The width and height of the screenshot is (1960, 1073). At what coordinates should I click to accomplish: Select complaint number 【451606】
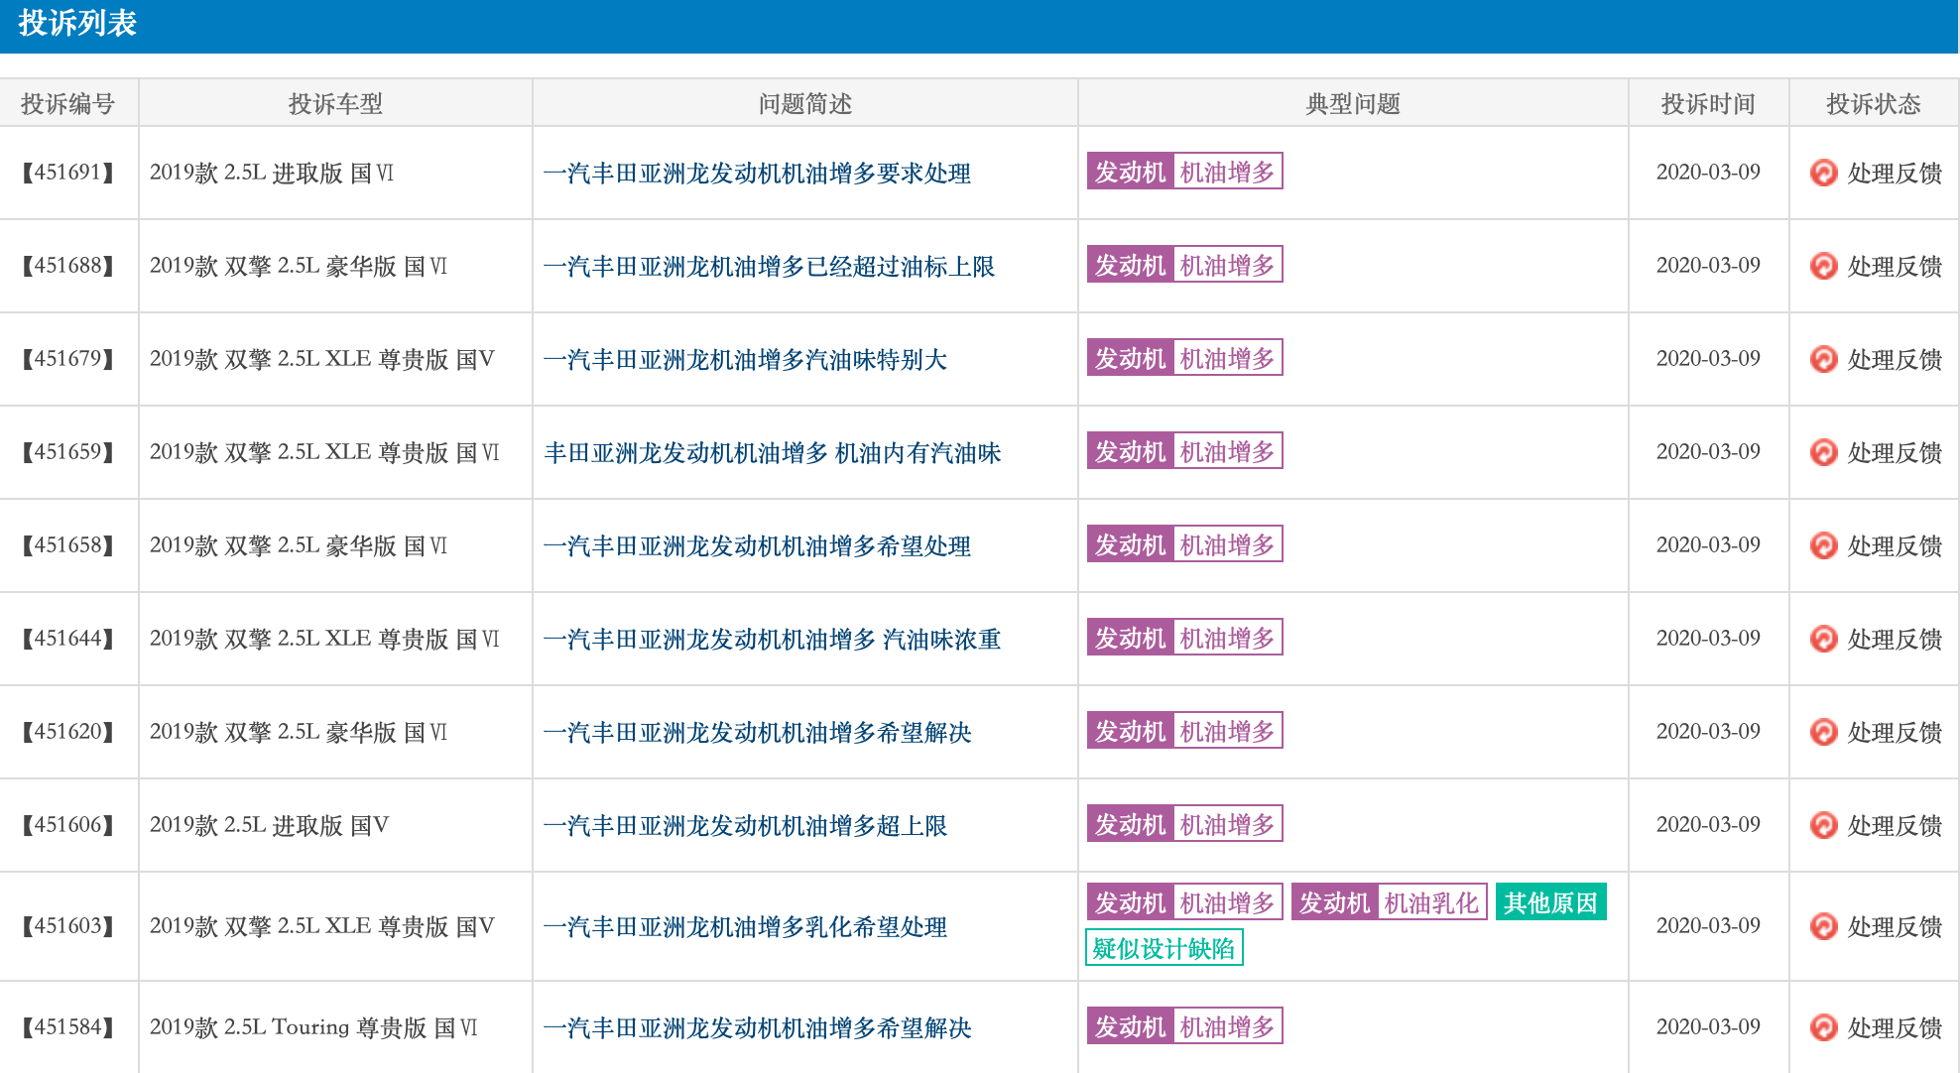coord(68,825)
